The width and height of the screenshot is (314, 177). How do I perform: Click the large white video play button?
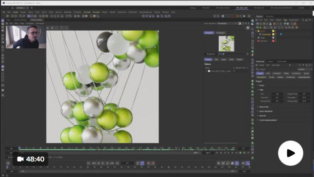click(x=290, y=153)
